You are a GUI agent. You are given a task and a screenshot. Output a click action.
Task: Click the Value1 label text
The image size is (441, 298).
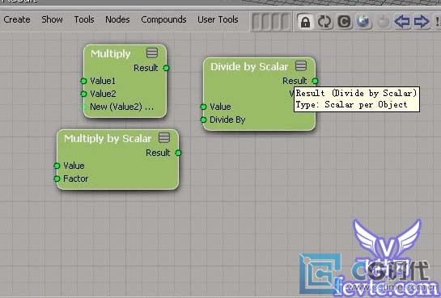click(103, 81)
